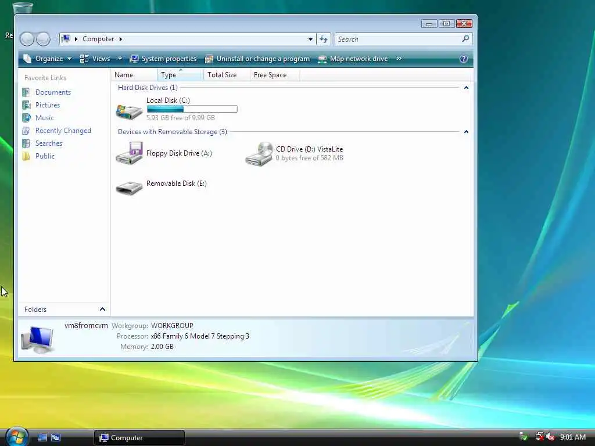The image size is (595, 446).
Task: Sort by the Type column header
Action: (181, 75)
